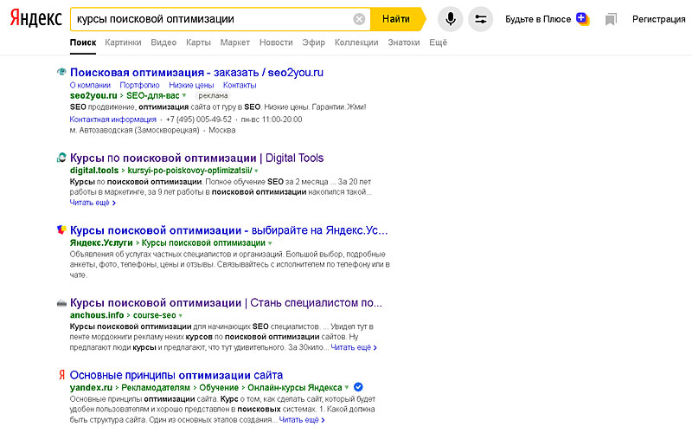Switch to the Маркет tab
This screenshot has width=692, height=433.
pyautogui.click(x=234, y=42)
